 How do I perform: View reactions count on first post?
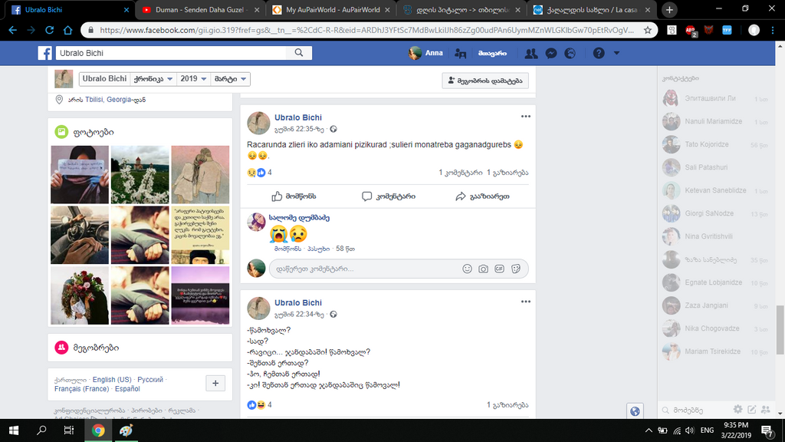click(259, 173)
